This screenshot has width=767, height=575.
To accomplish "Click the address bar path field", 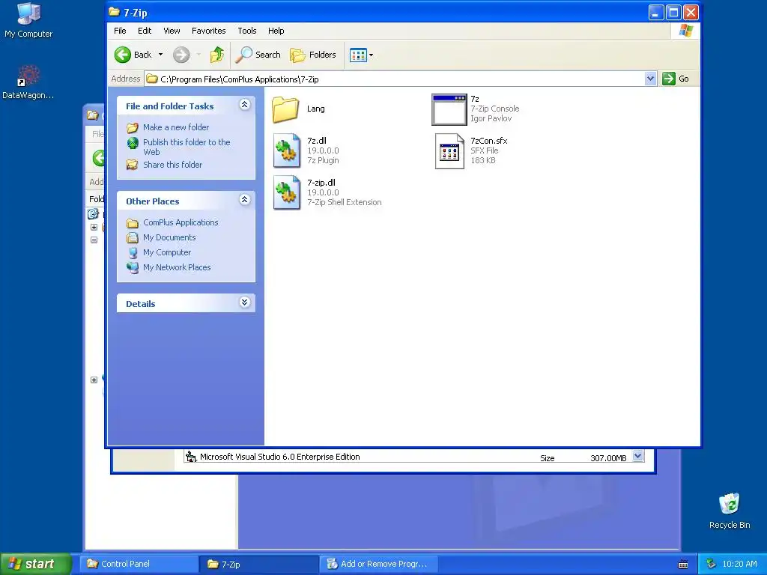I will click(x=394, y=79).
